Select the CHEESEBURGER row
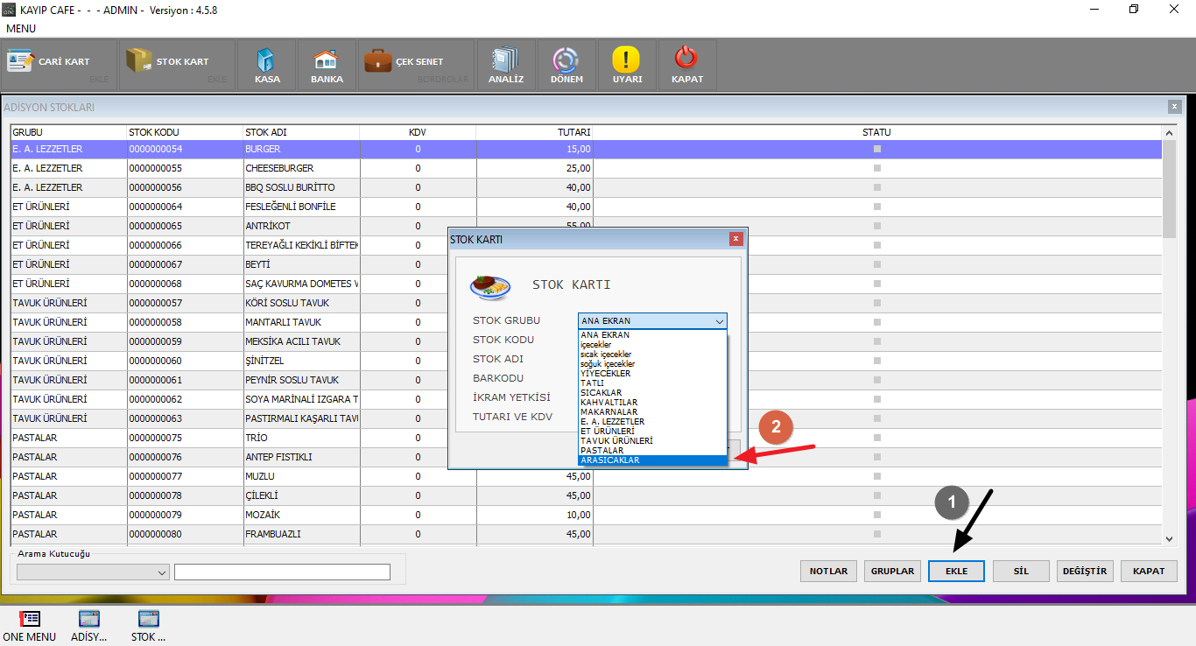Screen dimensions: 1196x646 587,168
